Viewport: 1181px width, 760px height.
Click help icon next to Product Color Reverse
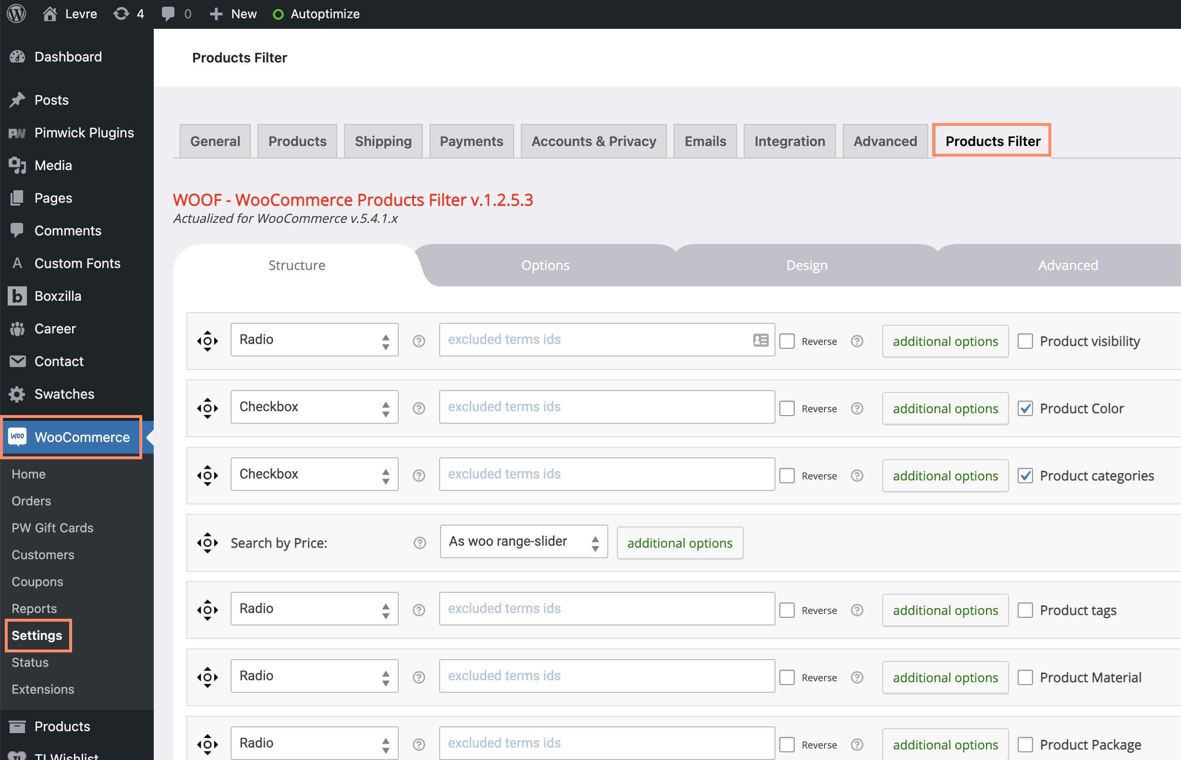coord(857,408)
